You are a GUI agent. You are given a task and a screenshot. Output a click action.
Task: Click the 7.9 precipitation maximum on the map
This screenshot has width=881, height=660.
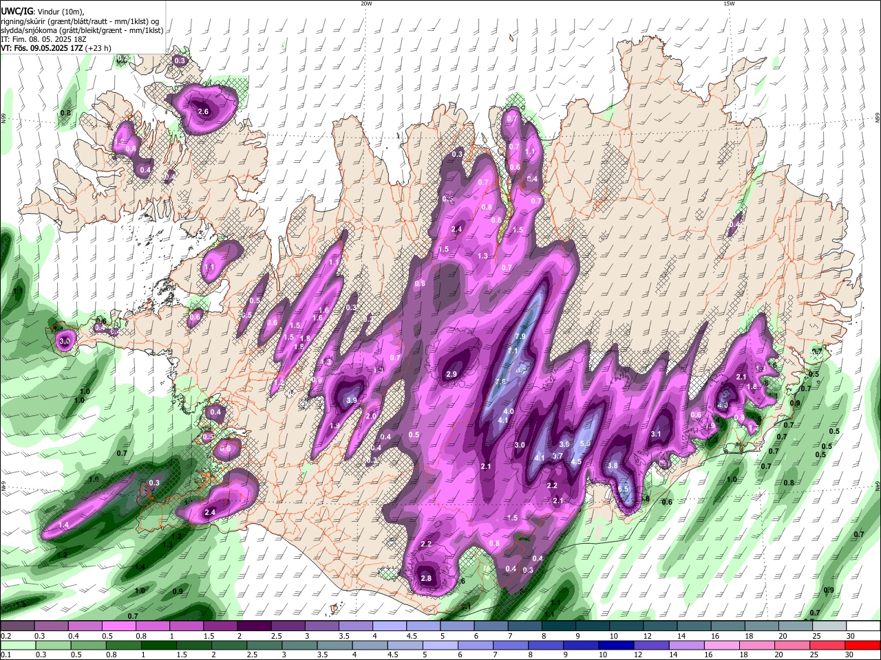(x=520, y=336)
